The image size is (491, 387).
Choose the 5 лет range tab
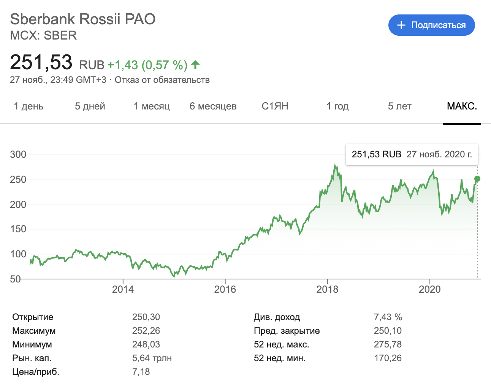(399, 106)
